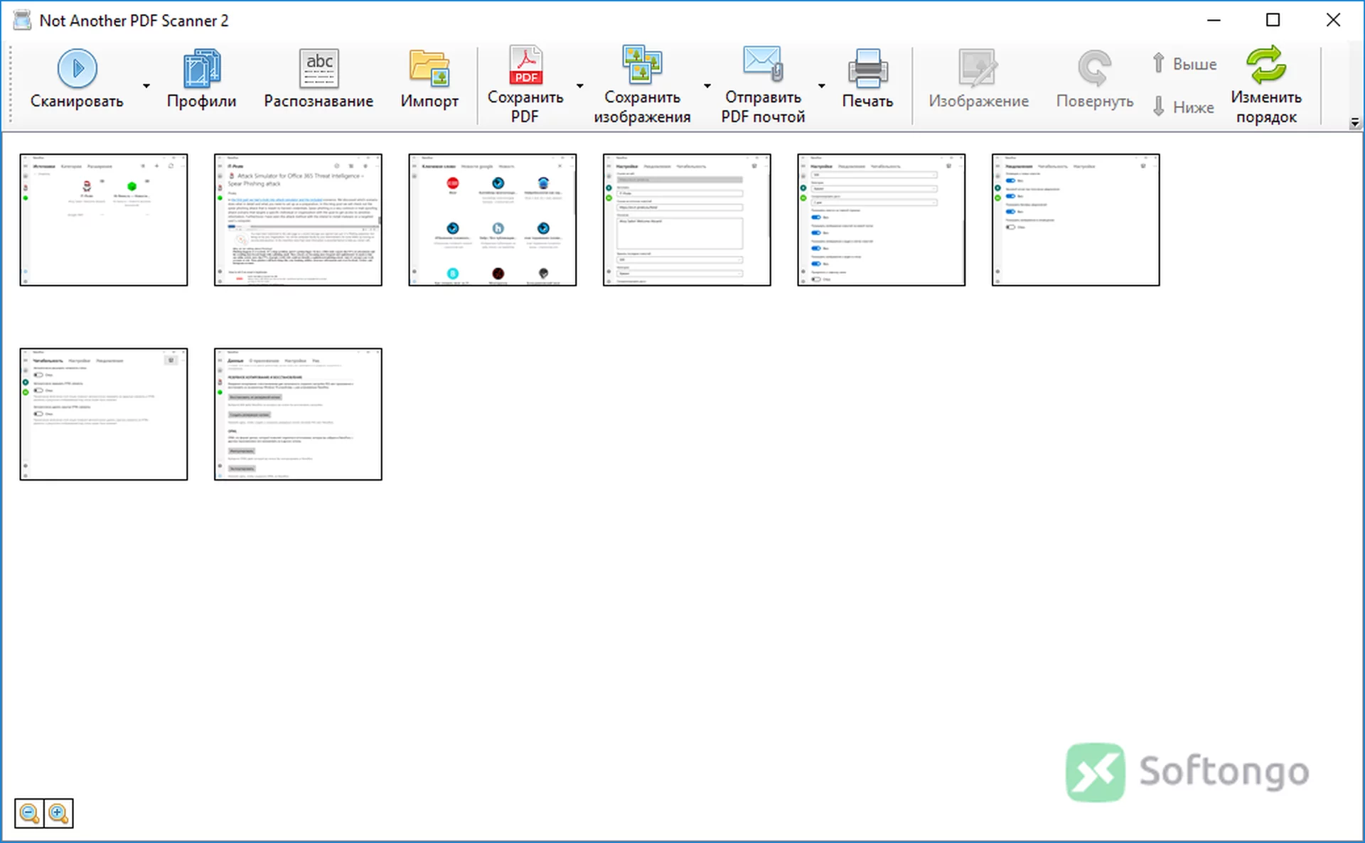Select the third thumbnail with colored circles
This screenshot has width=1365, height=843.
[493, 220]
